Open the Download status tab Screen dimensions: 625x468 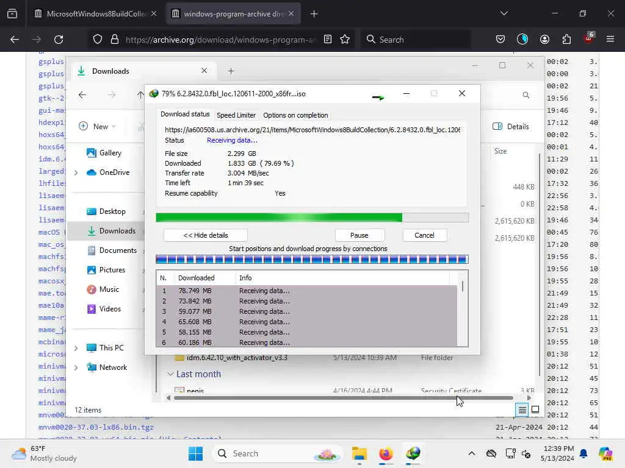click(x=185, y=114)
